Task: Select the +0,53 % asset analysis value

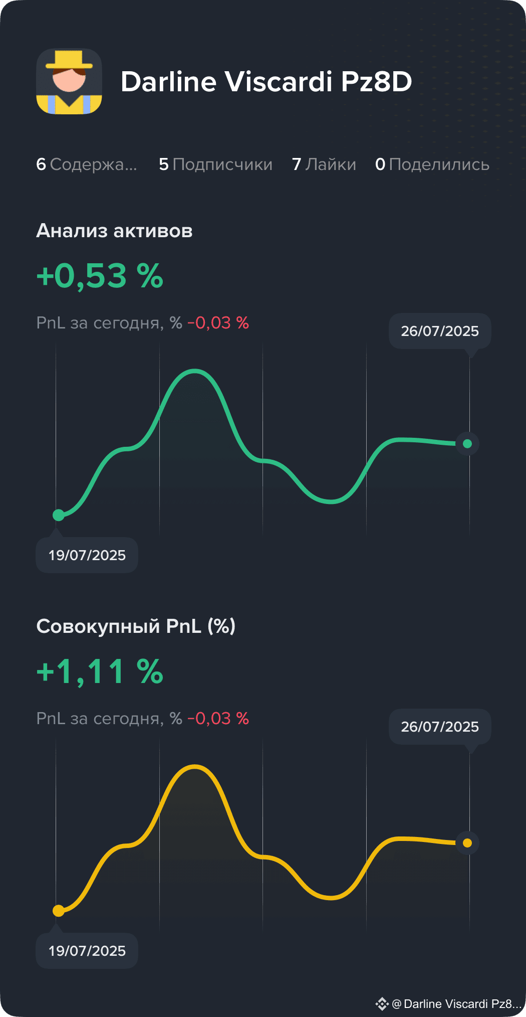Action: click(x=100, y=276)
